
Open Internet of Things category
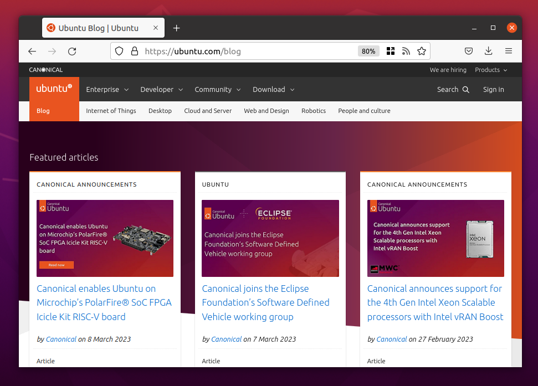coord(111,111)
